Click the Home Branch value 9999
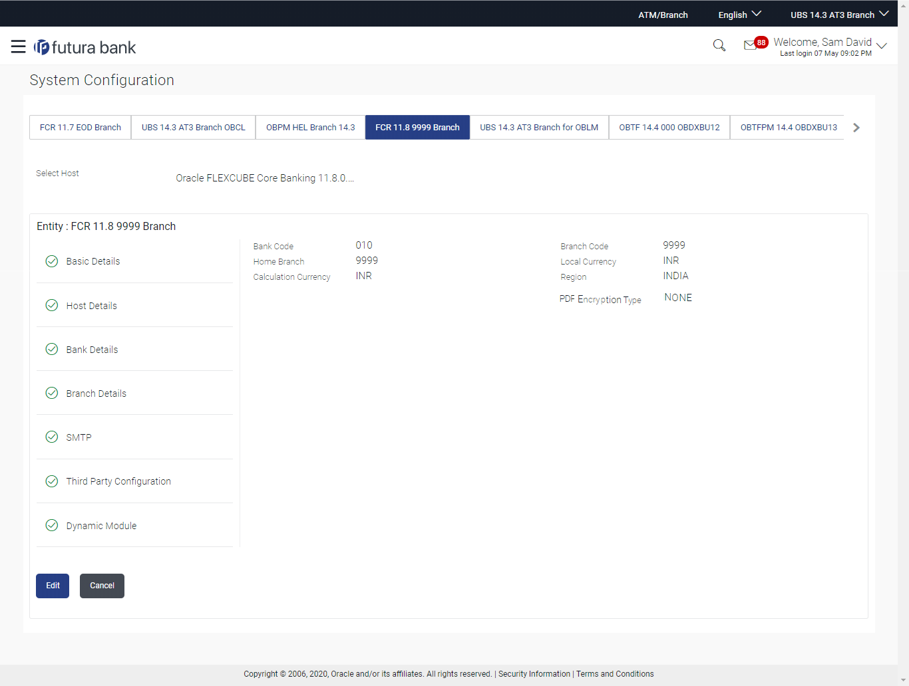The width and height of the screenshot is (909, 686). (x=367, y=261)
